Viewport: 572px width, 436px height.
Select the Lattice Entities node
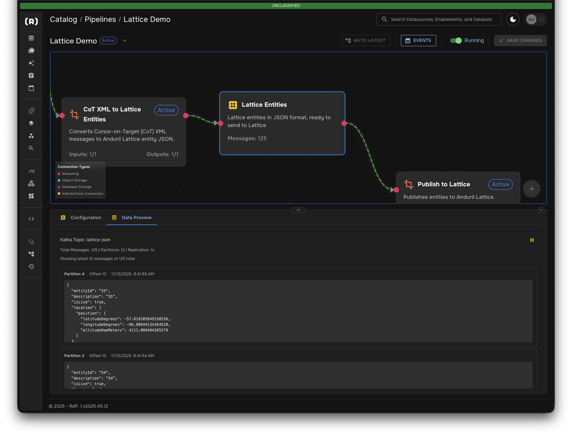click(x=282, y=123)
